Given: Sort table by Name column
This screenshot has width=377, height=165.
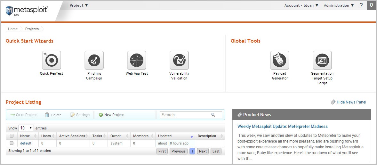Looking at the screenshot, I should pyautogui.click(x=28, y=136).
